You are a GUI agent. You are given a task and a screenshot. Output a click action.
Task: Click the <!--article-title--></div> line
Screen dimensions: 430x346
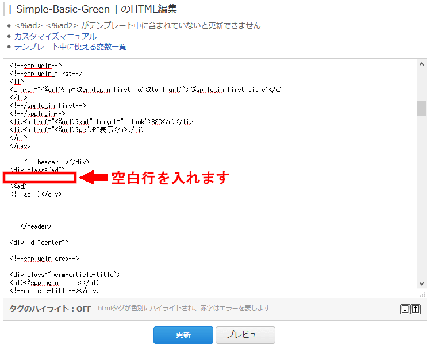(55, 291)
